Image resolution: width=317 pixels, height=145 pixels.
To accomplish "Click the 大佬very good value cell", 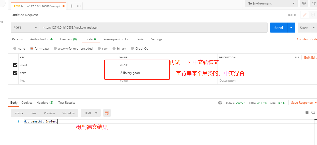I will click(168, 73).
